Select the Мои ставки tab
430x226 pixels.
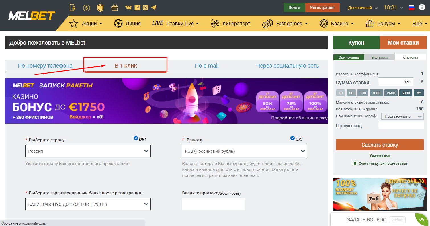[403, 43]
